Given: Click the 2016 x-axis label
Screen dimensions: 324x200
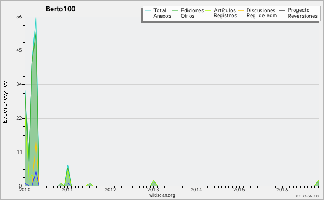Looking at the screenshot, I should point(282,189).
